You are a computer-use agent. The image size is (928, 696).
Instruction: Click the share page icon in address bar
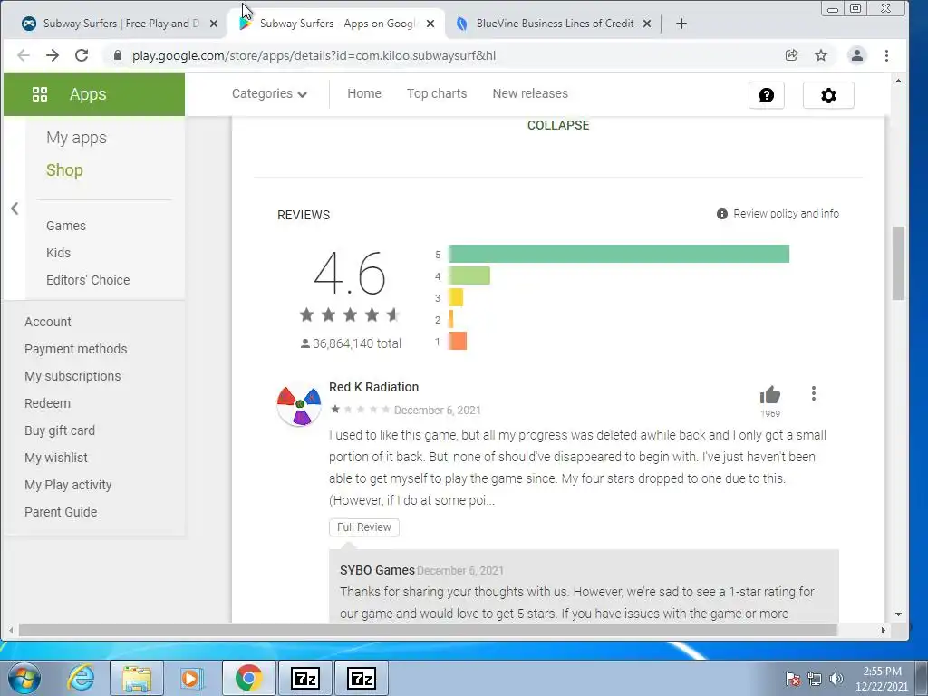pyautogui.click(x=791, y=55)
